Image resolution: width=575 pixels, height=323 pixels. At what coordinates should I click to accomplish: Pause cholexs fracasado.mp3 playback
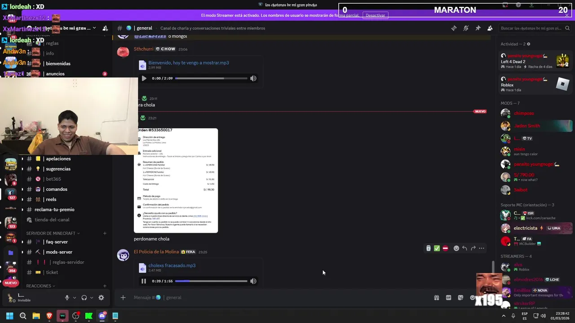pyautogui.click(x=144, y=281)
